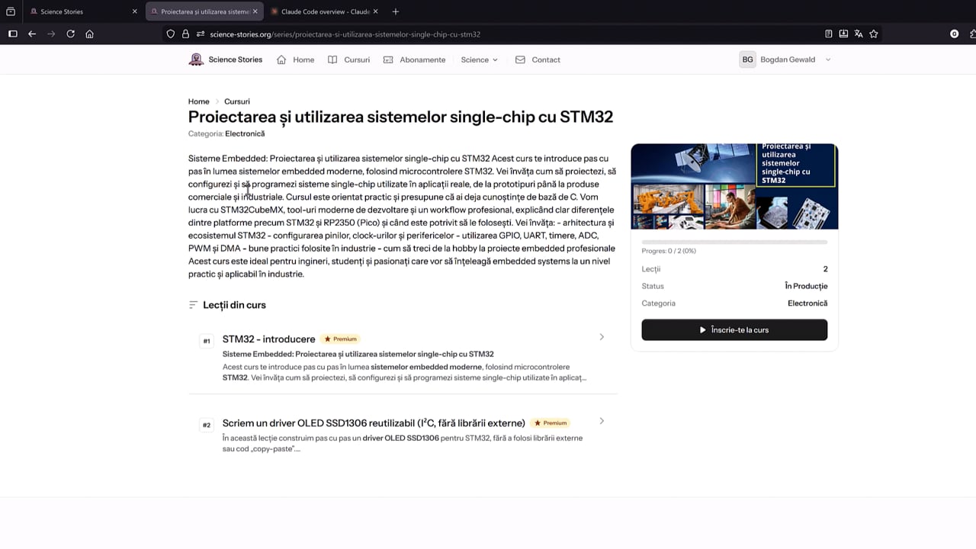This screenshot has height=549, width=976.
Task: Go back with the back arrow
Action: click(x=32, y=34)
